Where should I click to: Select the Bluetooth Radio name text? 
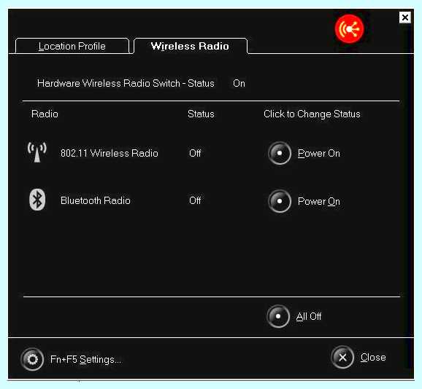point(96,200)
